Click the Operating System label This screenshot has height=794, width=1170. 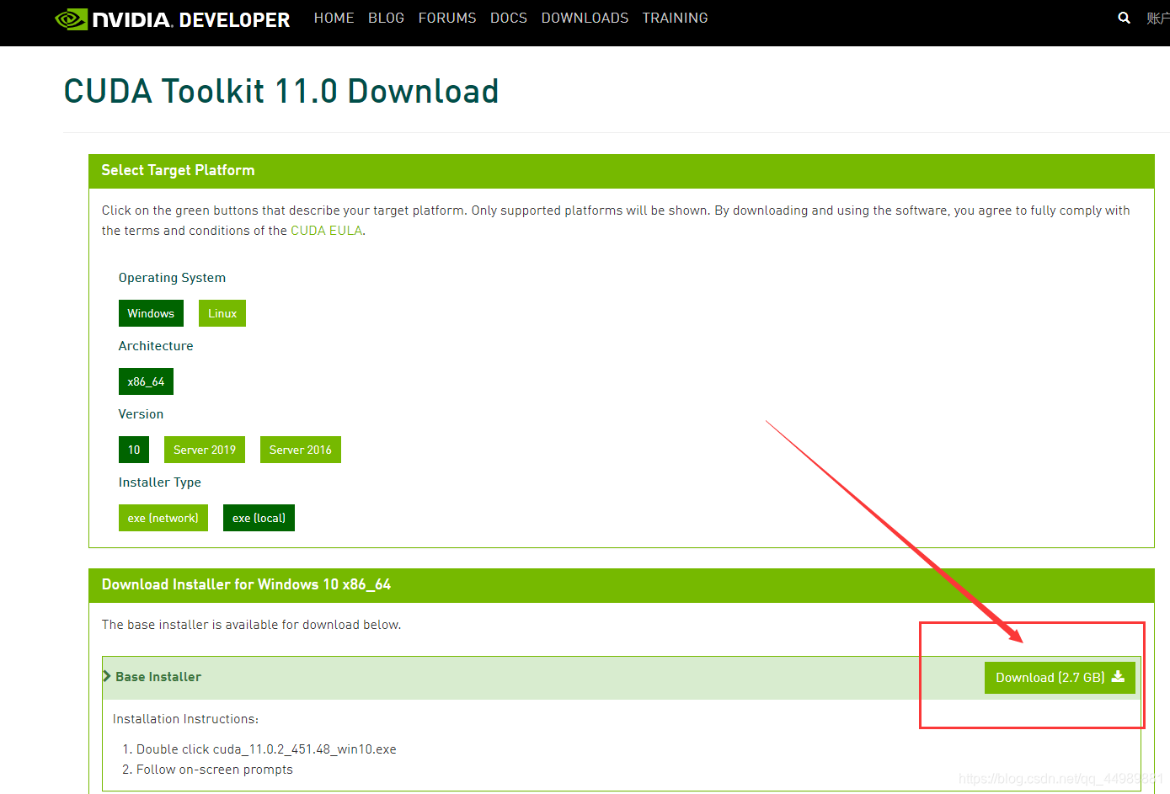172,278
